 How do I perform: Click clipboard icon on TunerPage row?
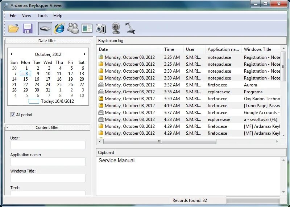101,105
